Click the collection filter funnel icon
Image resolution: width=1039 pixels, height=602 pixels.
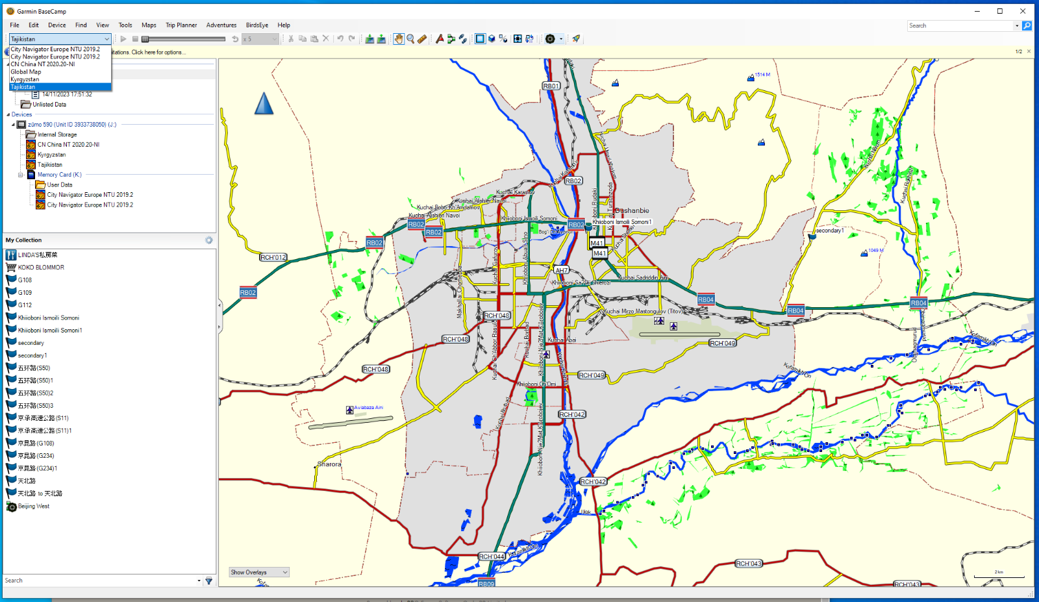(x=209, y=581)
